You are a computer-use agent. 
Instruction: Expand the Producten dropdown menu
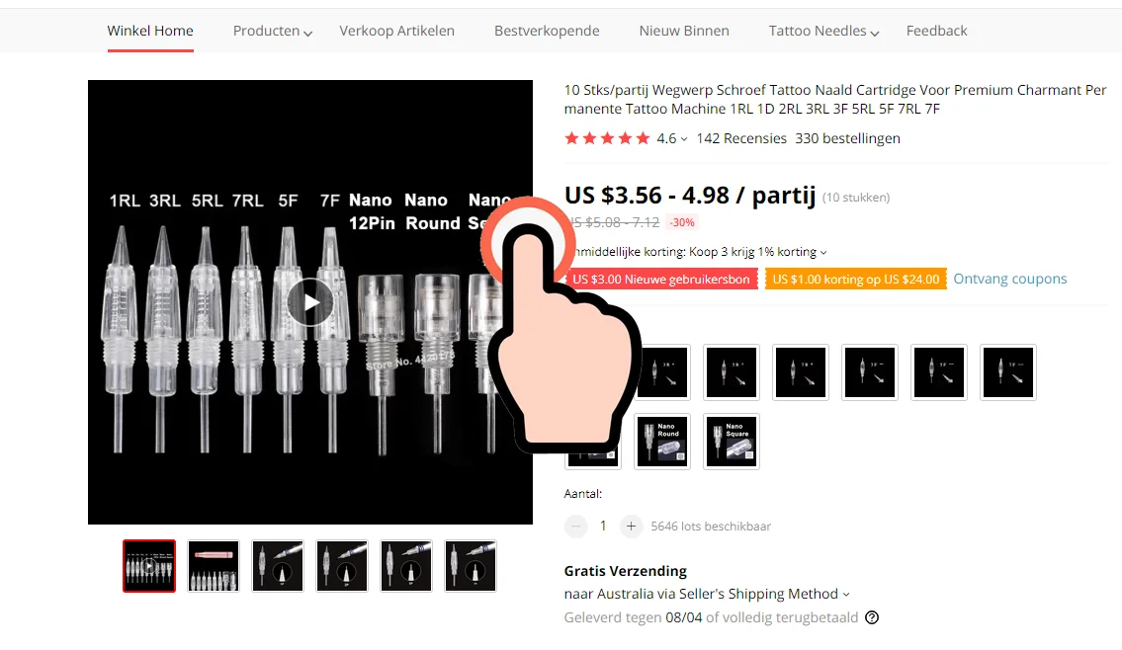[x=273, y=31]
